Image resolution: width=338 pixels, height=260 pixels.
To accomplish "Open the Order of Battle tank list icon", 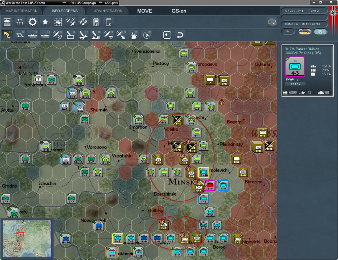I will [x=7, y=22].
